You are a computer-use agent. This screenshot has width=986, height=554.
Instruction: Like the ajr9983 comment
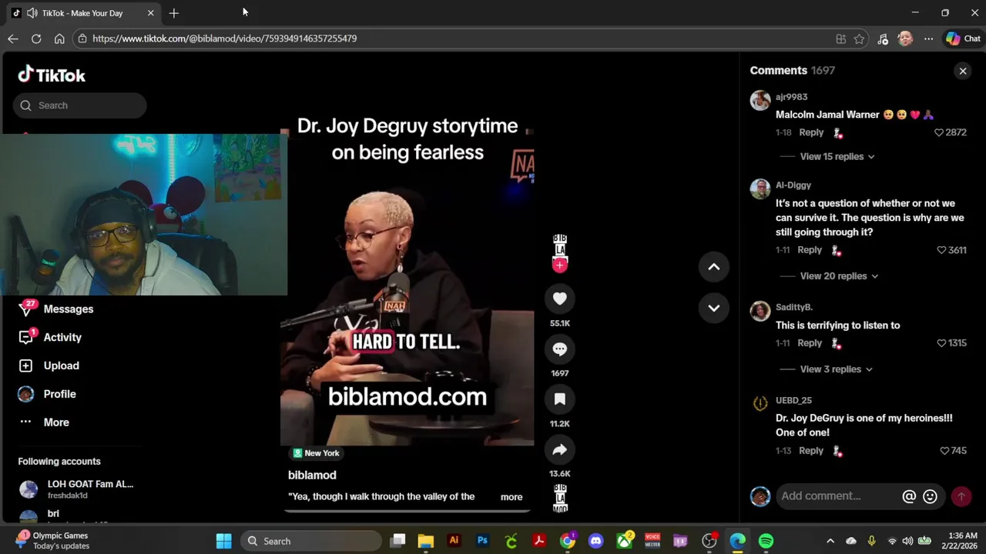coord(939,132)
